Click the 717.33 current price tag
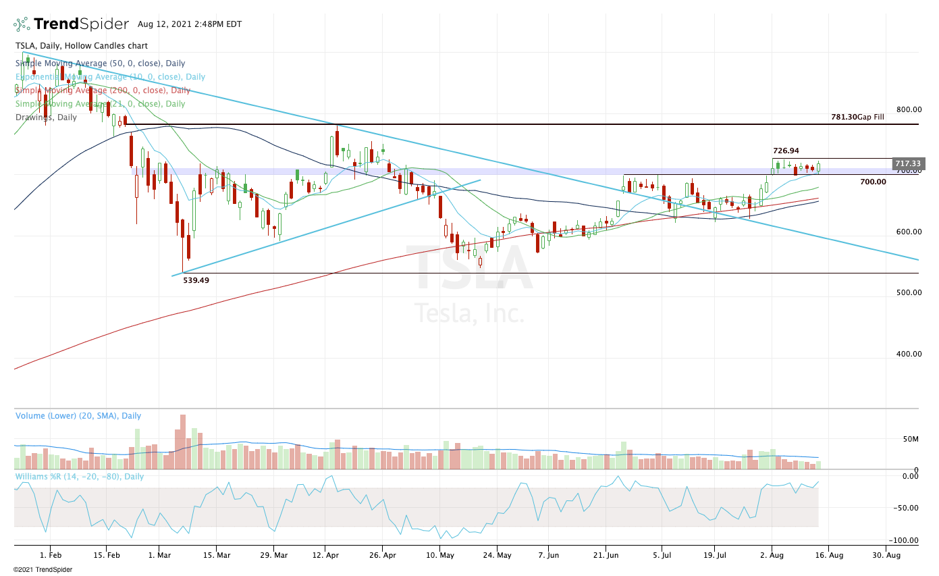The width and height of the screenshot is (939, 576). (x=907, y=163)
